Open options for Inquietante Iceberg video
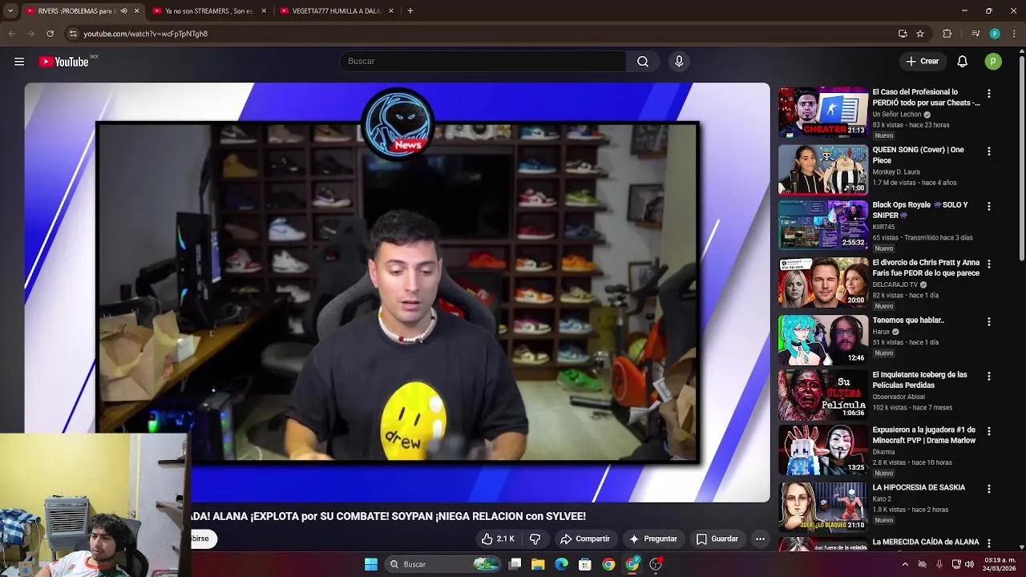The width and height of the screenshot is (1026, 577). tap(988, 377)
